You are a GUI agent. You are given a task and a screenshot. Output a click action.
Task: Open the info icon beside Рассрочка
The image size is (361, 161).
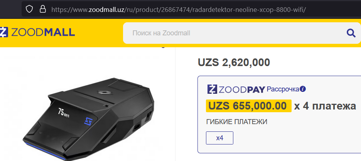[x=303, y=89]
